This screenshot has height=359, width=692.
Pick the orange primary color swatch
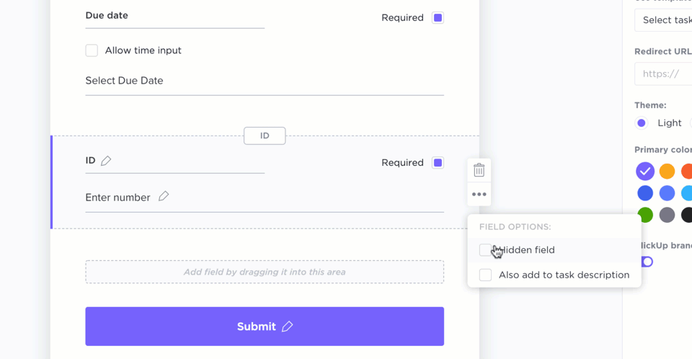667,172
